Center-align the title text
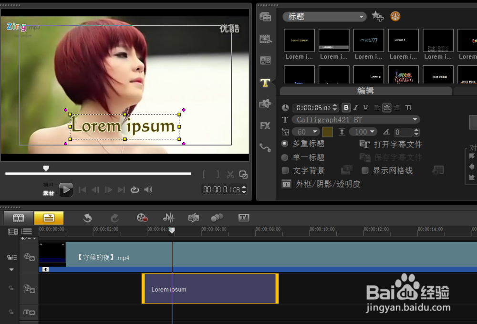 tap(387, 108)
